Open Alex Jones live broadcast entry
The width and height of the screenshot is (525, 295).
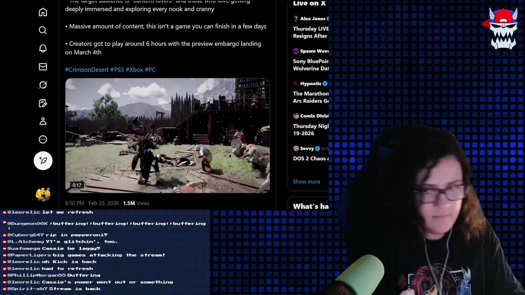[310, 27]
